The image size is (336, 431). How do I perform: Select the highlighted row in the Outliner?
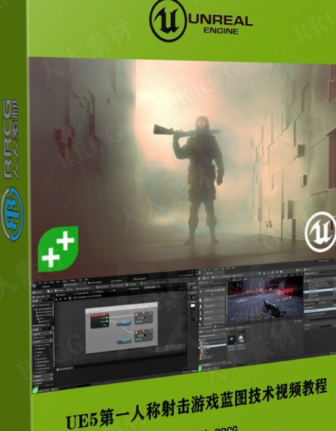click(320, 290)
